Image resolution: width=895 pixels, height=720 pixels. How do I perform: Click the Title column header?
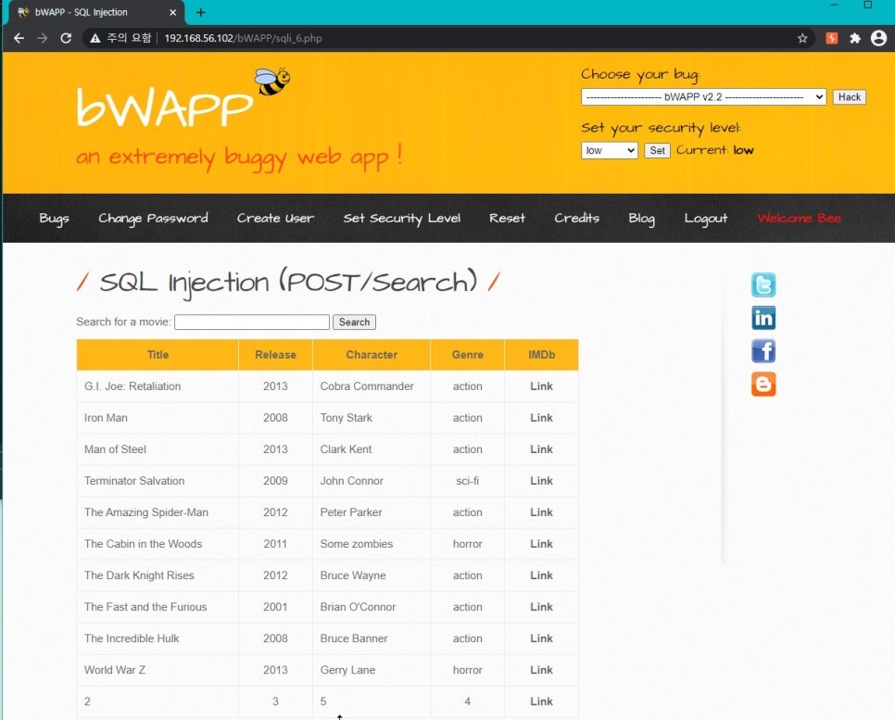pos(158,355)
